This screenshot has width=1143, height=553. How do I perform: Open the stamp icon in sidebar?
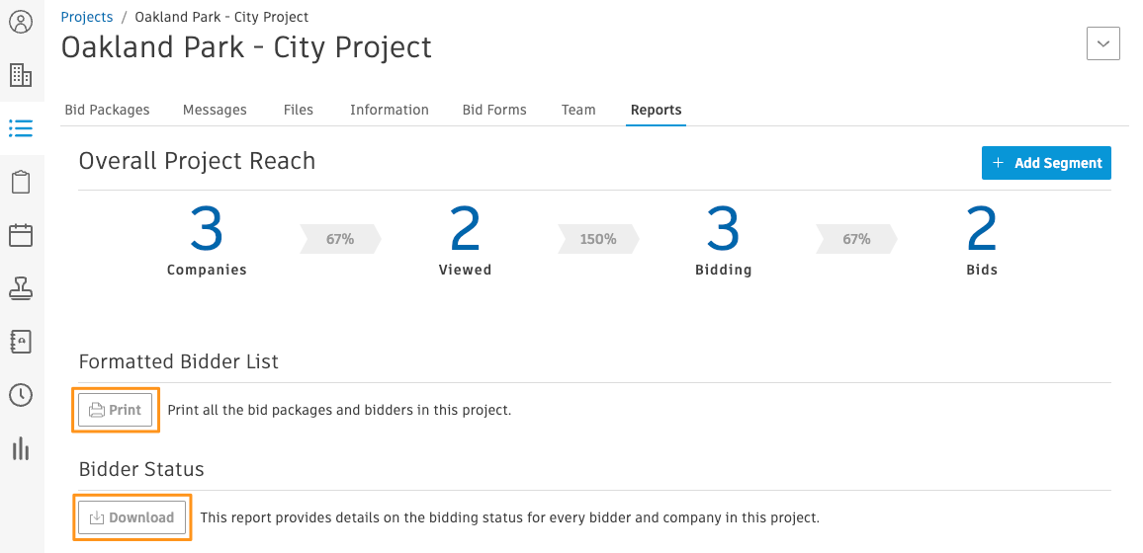click(21, 288)
